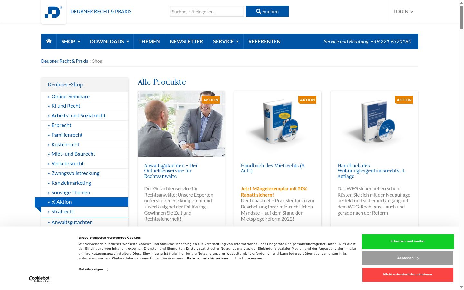Expand the SERVICE dropdown menu

[226, 41]
